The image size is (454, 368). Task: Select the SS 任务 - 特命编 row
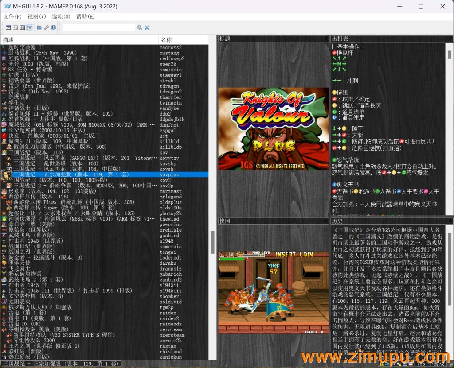[104, 70]
